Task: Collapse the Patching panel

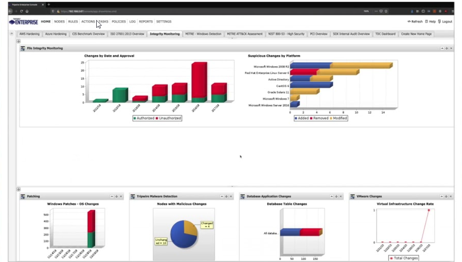Action: [112, 197]
